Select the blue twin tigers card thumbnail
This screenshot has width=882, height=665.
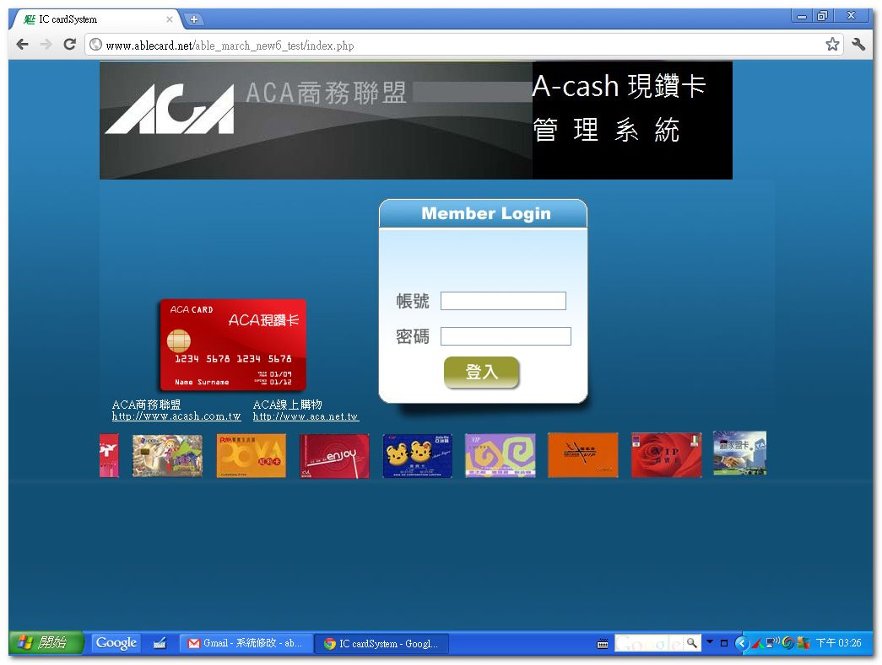click(417, 455)
